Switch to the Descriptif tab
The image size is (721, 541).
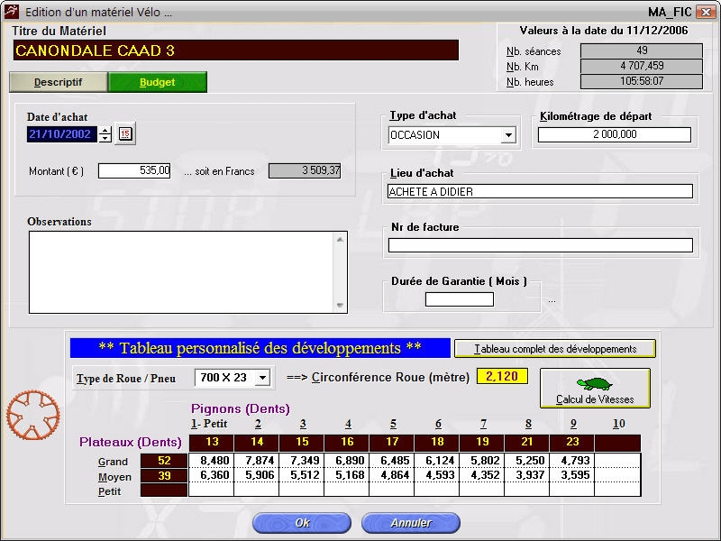(59, 82)
